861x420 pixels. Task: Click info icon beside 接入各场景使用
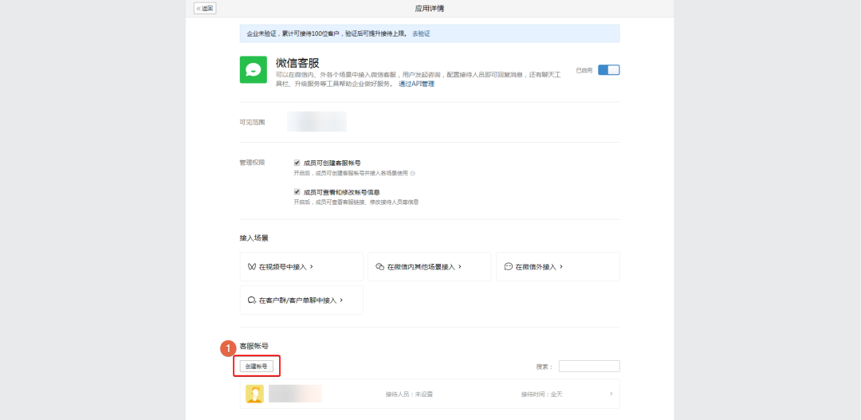click(x=412, y=173)
